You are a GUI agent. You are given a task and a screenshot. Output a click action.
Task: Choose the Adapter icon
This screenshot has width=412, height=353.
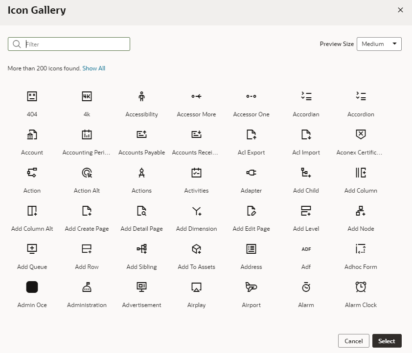(251, 173)
